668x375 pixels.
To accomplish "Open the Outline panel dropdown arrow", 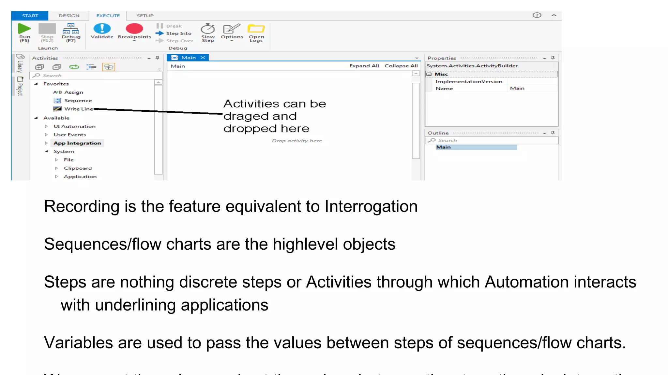I will pos(544,133).
